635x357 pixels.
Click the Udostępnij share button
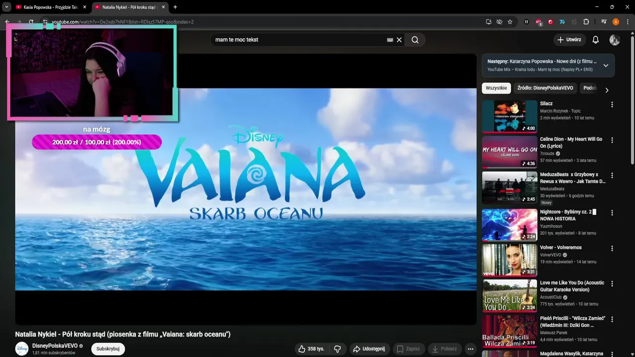(x=370, y=349)
